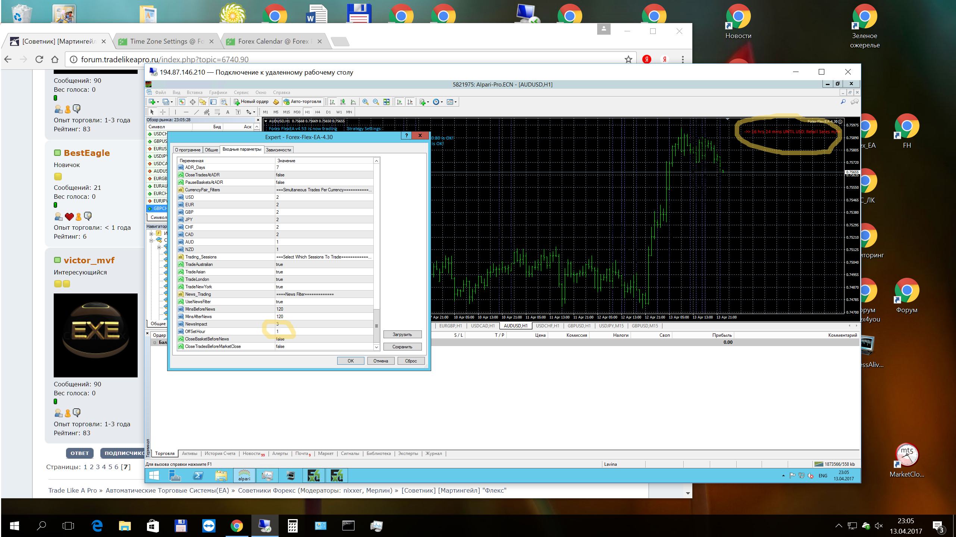Viewport: 956px width, 537px height.
Task: Zoom out on the chart
Action: [376, 102]
